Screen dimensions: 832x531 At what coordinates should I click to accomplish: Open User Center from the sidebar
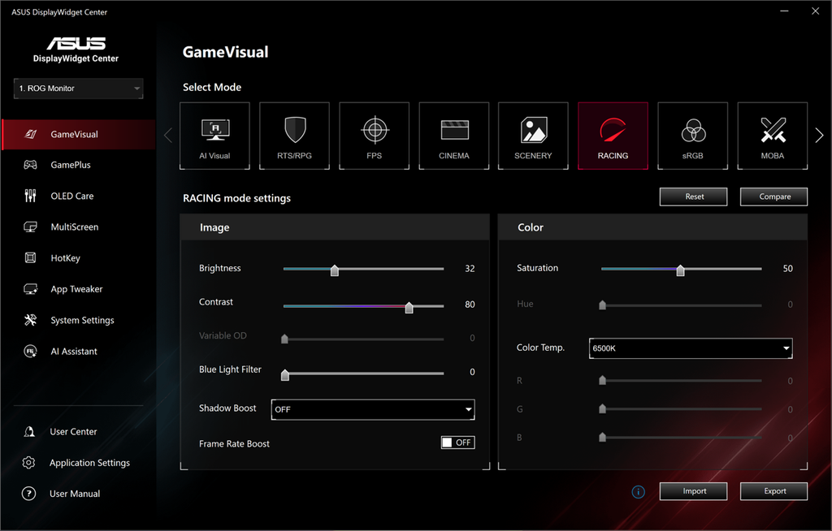click(x=73, y=432)
